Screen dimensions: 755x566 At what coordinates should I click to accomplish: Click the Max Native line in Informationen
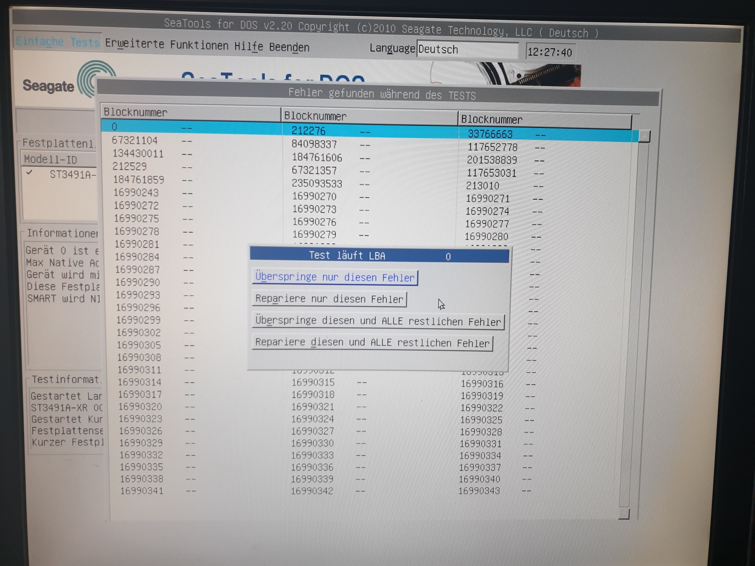tap(63, 263)
